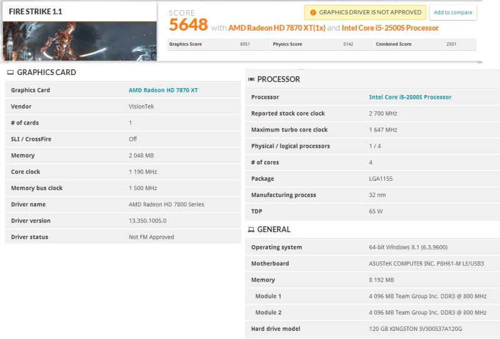Open the AMD Radeon HD 7870 XT(1x) score header link
500x339 pixels.
[277, 28]
